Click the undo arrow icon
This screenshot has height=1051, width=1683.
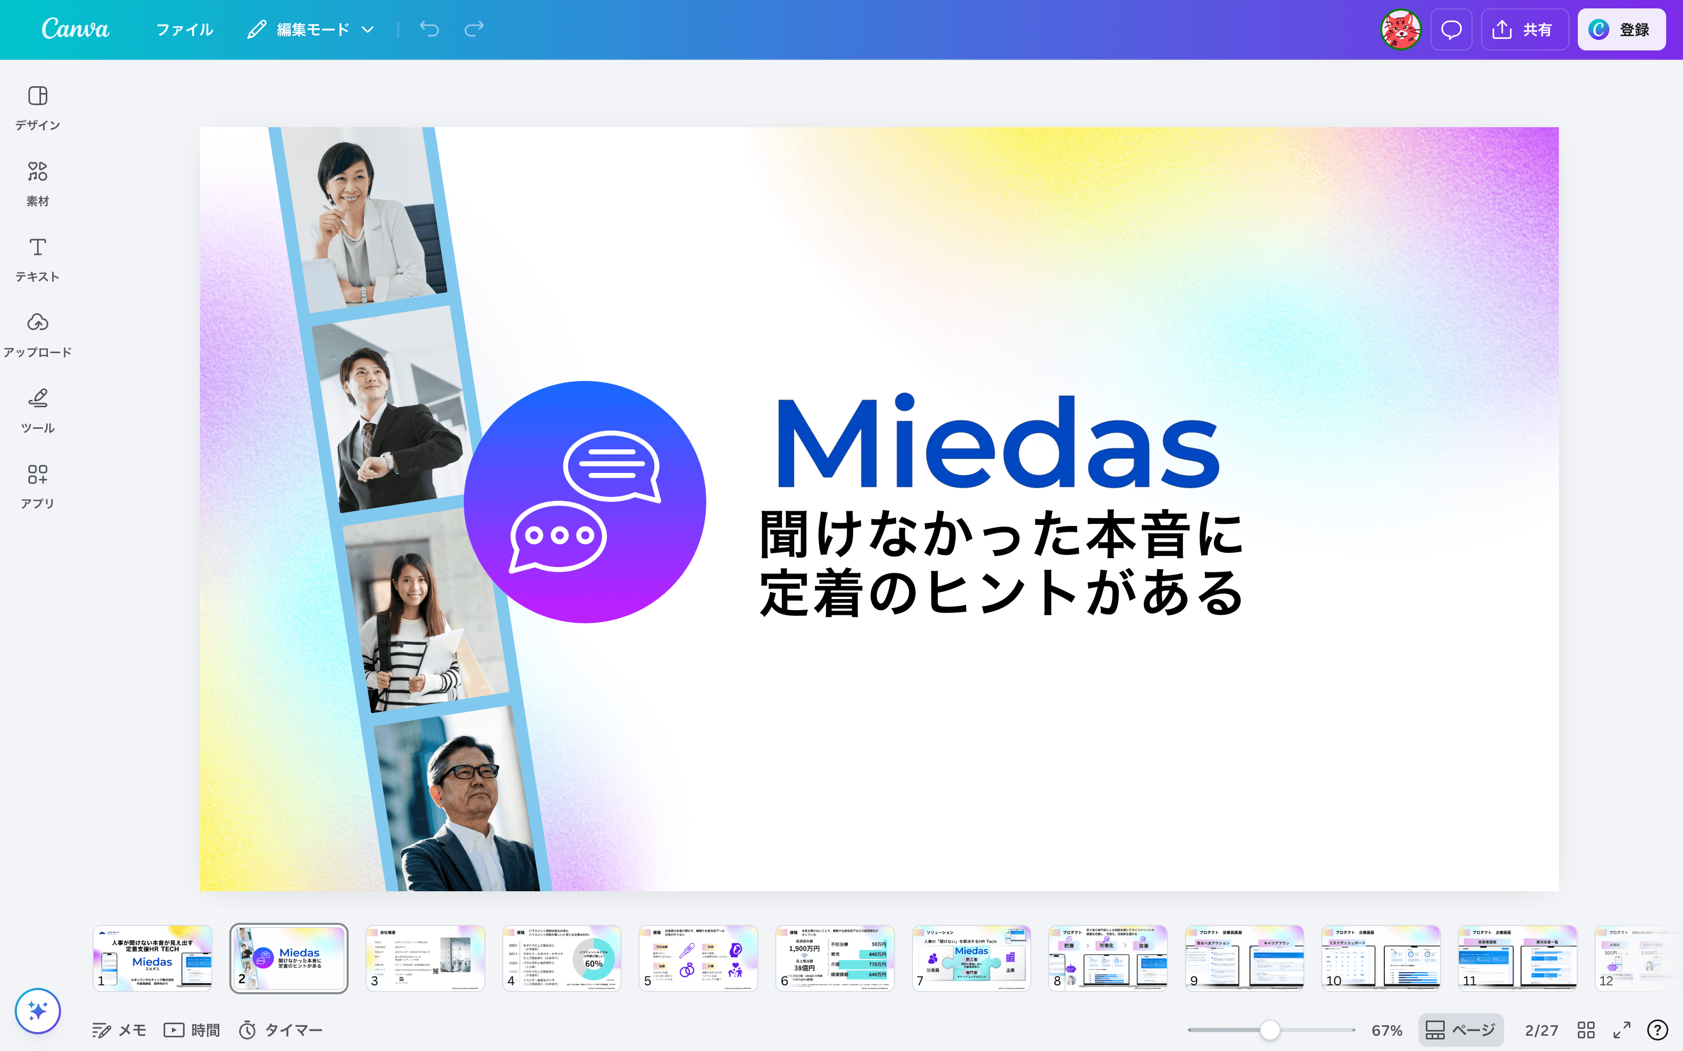[429, 29]
